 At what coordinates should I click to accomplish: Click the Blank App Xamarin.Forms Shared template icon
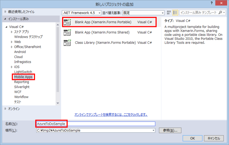coord(67,32)
